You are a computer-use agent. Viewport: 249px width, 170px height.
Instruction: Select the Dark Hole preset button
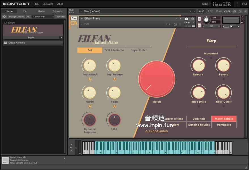[199, 119]
